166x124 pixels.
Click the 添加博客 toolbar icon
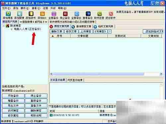8,14
